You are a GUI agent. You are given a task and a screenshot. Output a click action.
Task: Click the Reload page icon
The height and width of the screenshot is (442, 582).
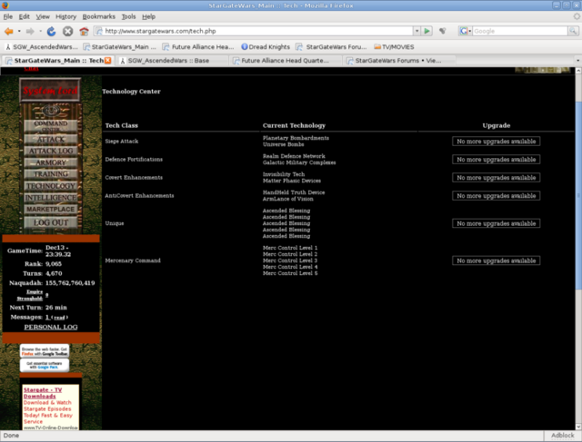(51, 31)
